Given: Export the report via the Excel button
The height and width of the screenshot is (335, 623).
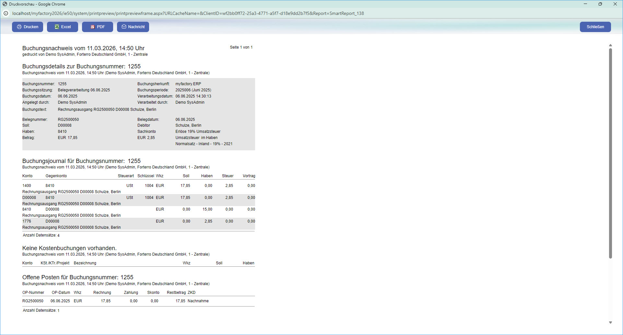Looking at the screenshot, I should pos(63,27).
